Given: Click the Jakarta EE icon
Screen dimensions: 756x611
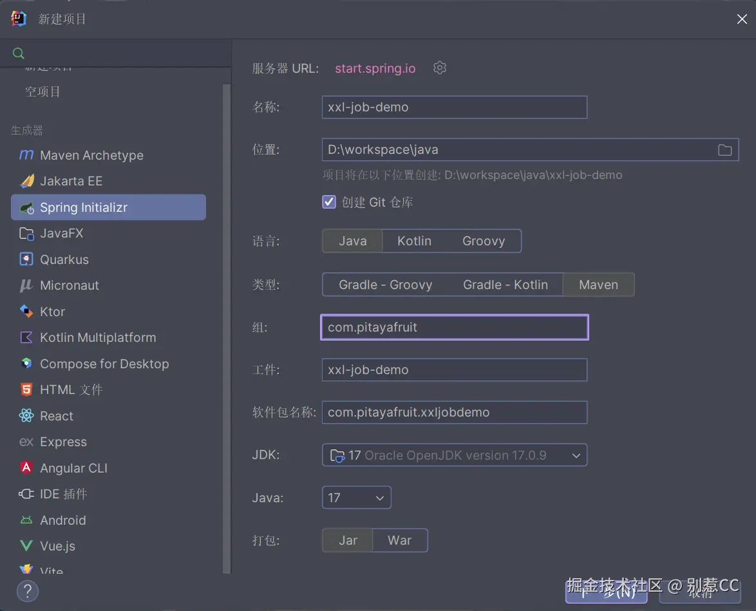Looking at the screenshot, I should [26, 181].
